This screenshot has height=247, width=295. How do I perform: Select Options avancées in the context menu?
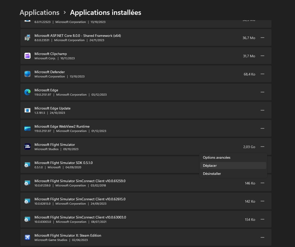pos(217,157)
